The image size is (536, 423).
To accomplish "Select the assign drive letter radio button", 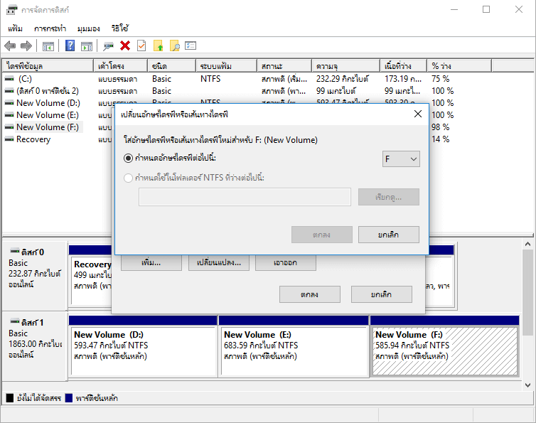I will point(129,158).
